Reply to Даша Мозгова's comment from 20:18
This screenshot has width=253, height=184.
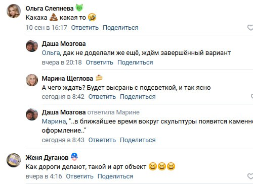point(100,63)
